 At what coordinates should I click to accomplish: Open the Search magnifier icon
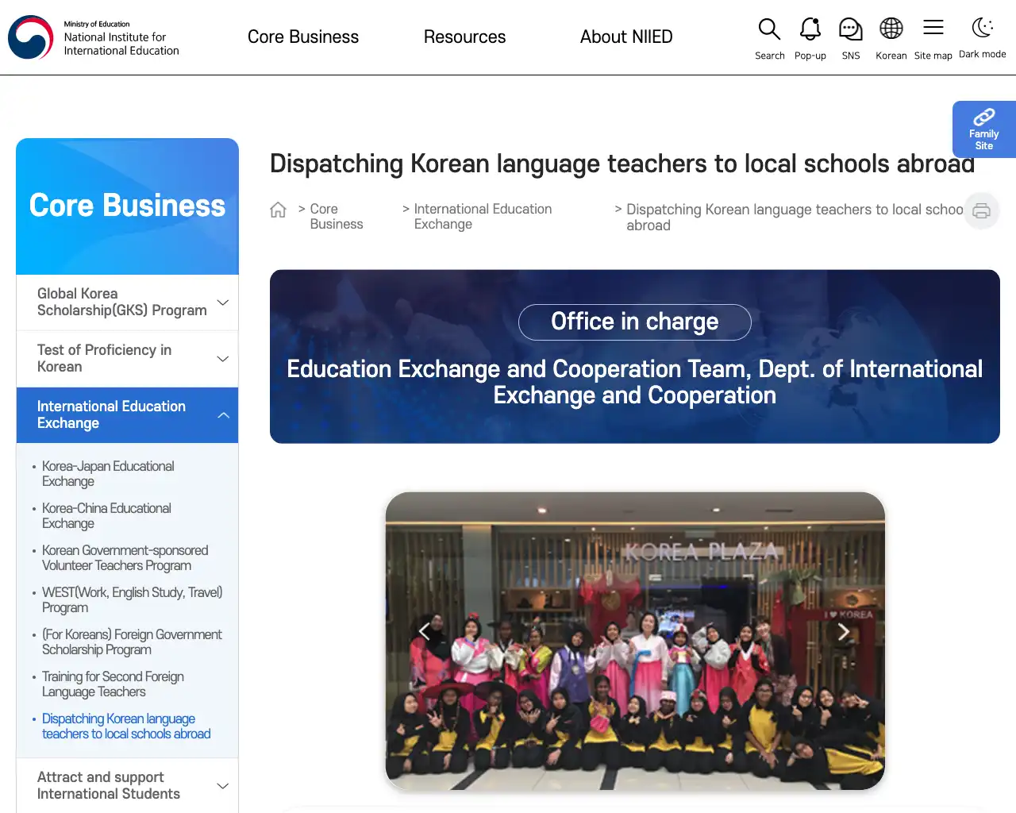click(x=769, y=29)
